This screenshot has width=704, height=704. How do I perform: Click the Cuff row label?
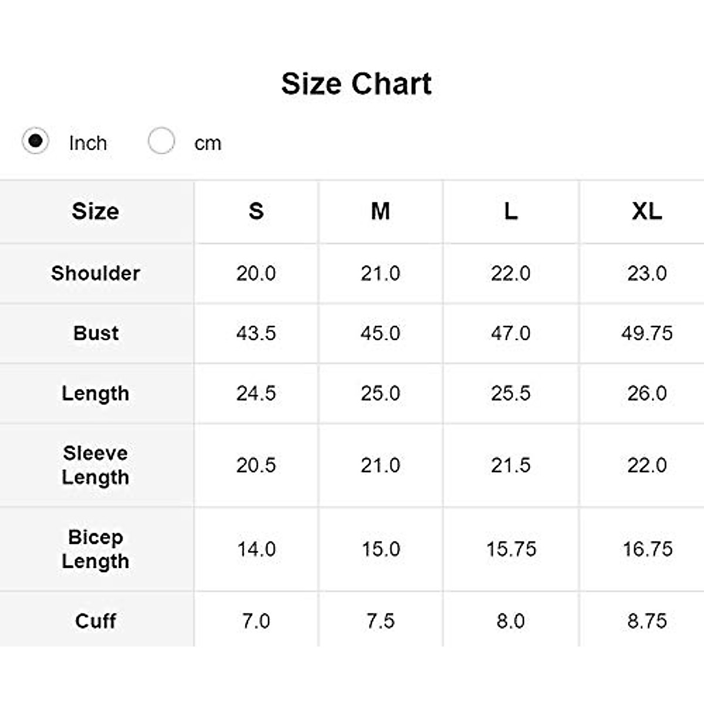point(96,621)
